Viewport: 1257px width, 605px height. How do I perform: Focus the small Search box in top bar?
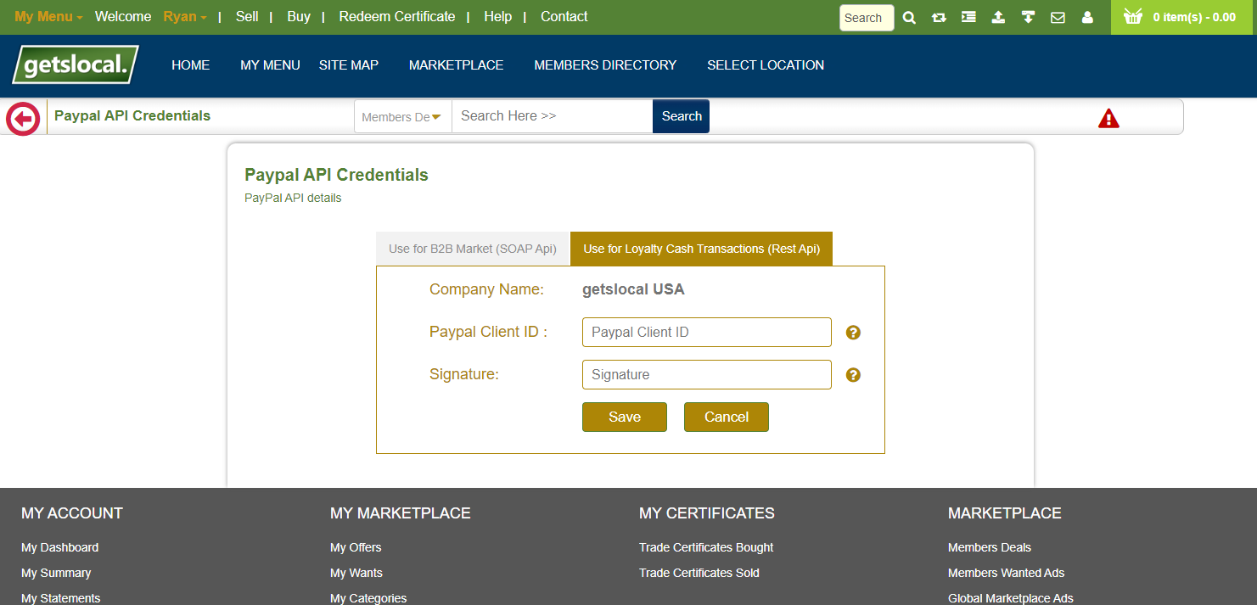point(867,18)
